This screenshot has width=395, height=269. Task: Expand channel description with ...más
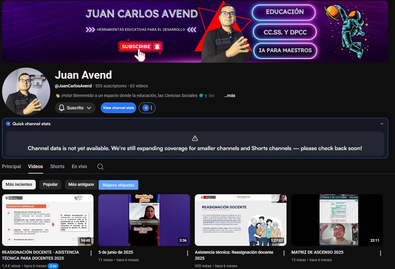point(230,95)
